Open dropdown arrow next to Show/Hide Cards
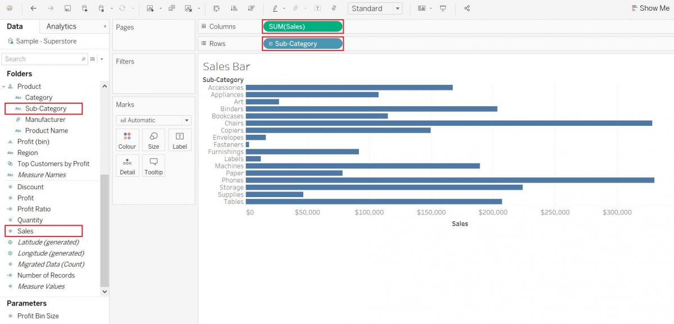 [431, 8]
